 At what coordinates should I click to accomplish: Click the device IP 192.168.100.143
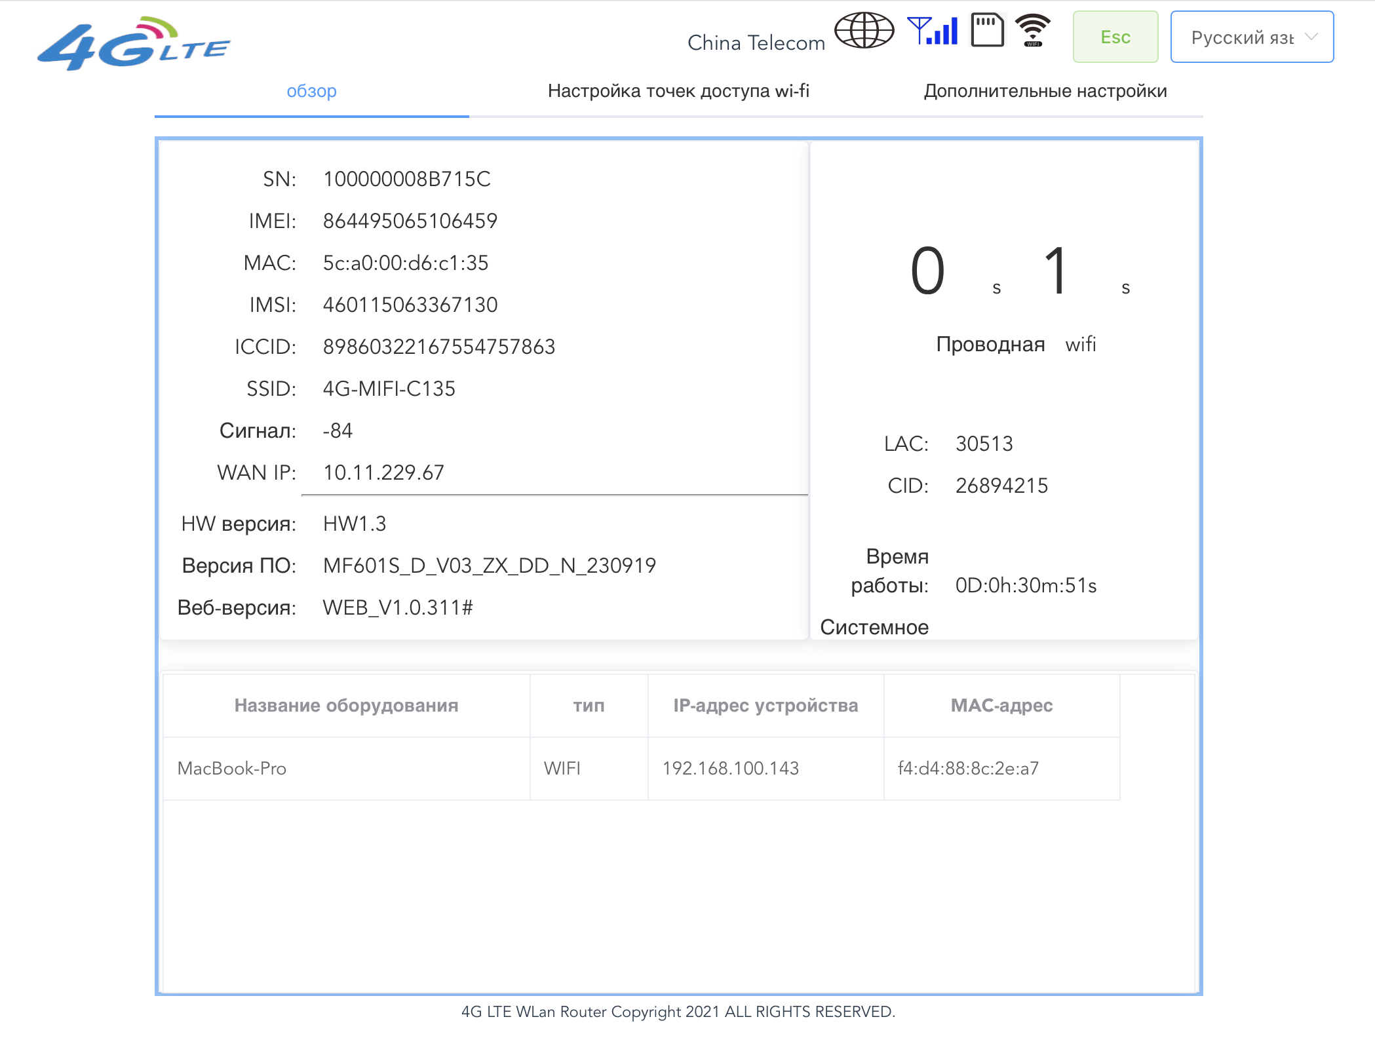731,769
